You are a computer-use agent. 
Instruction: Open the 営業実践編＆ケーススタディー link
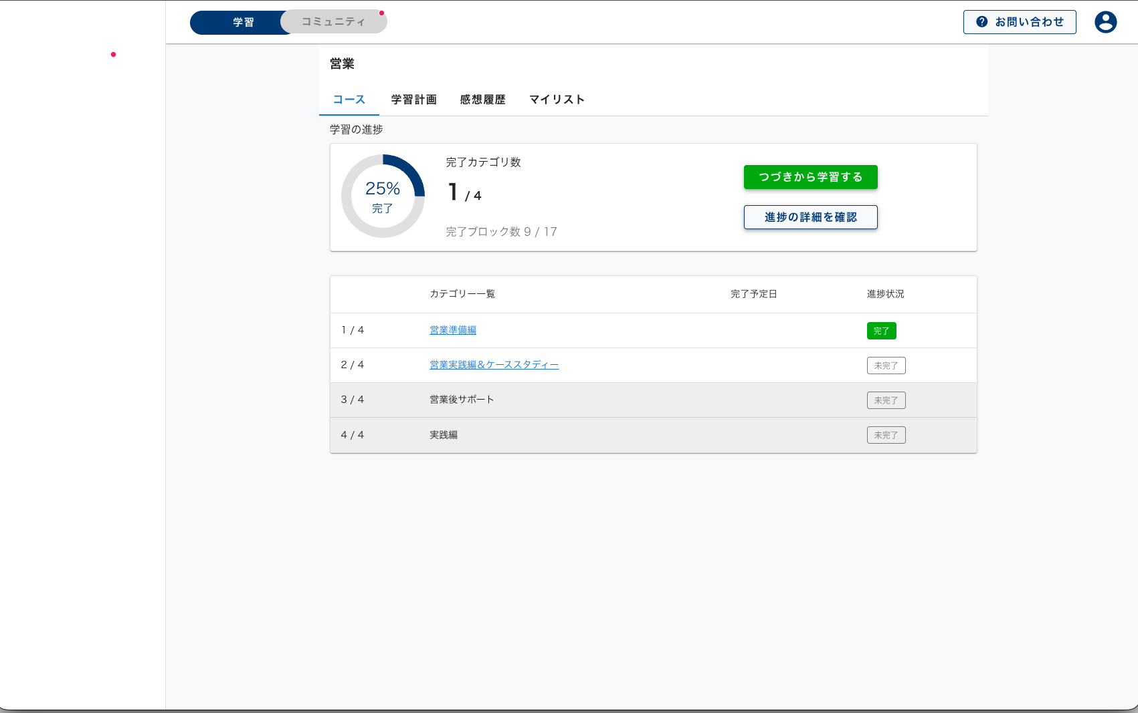click(x=494, y=364)
